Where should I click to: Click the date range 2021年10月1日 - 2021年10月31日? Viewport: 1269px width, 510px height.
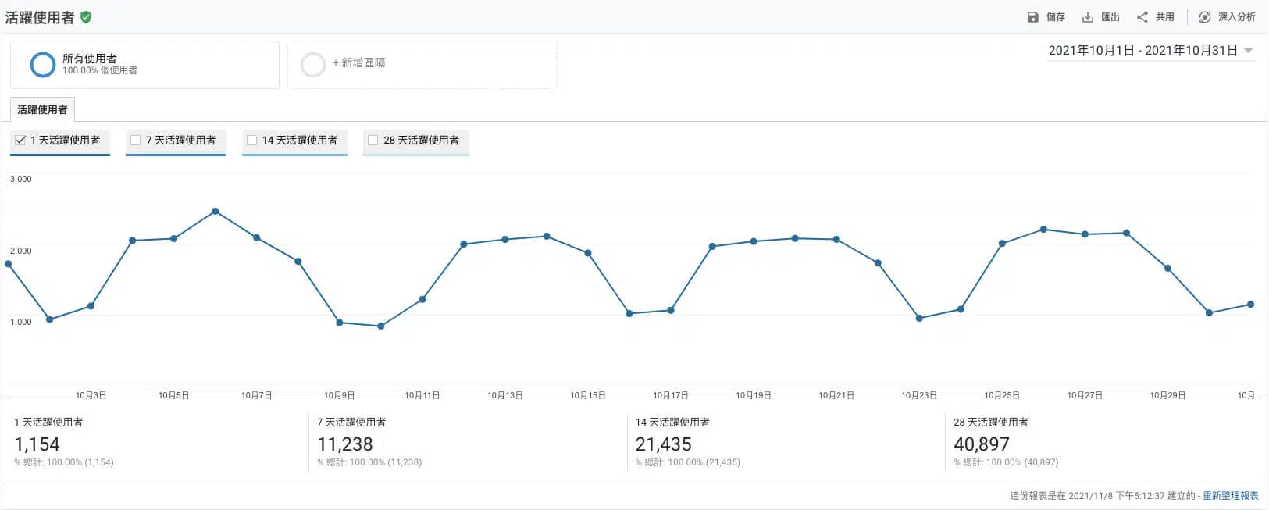[x=1142, y=51]
